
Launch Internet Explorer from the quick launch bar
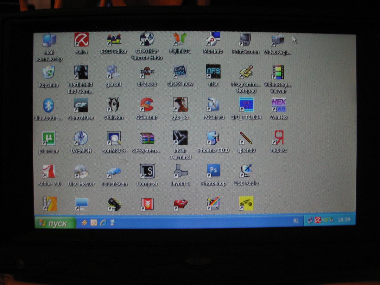103,223
